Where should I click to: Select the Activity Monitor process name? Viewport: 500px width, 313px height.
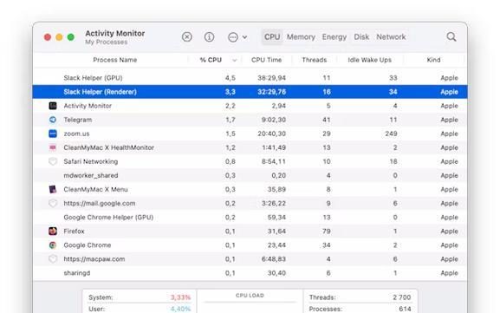(x=88, y=106)
